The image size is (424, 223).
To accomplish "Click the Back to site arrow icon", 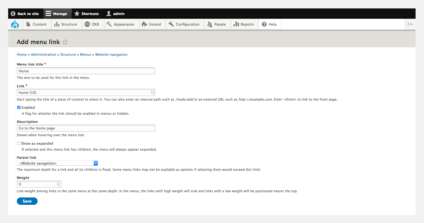I will pyautogui.click(x=13, y=14).
